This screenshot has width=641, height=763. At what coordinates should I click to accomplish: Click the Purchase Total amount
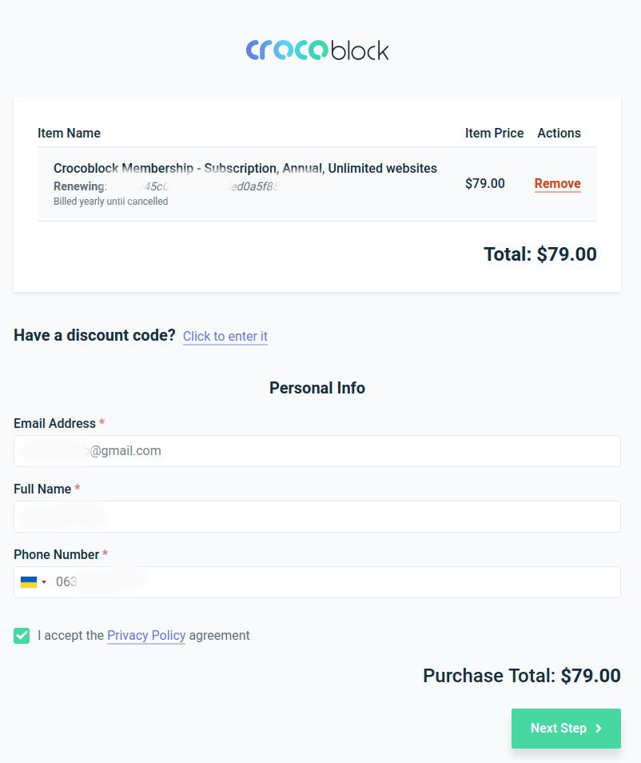point(591,676)
